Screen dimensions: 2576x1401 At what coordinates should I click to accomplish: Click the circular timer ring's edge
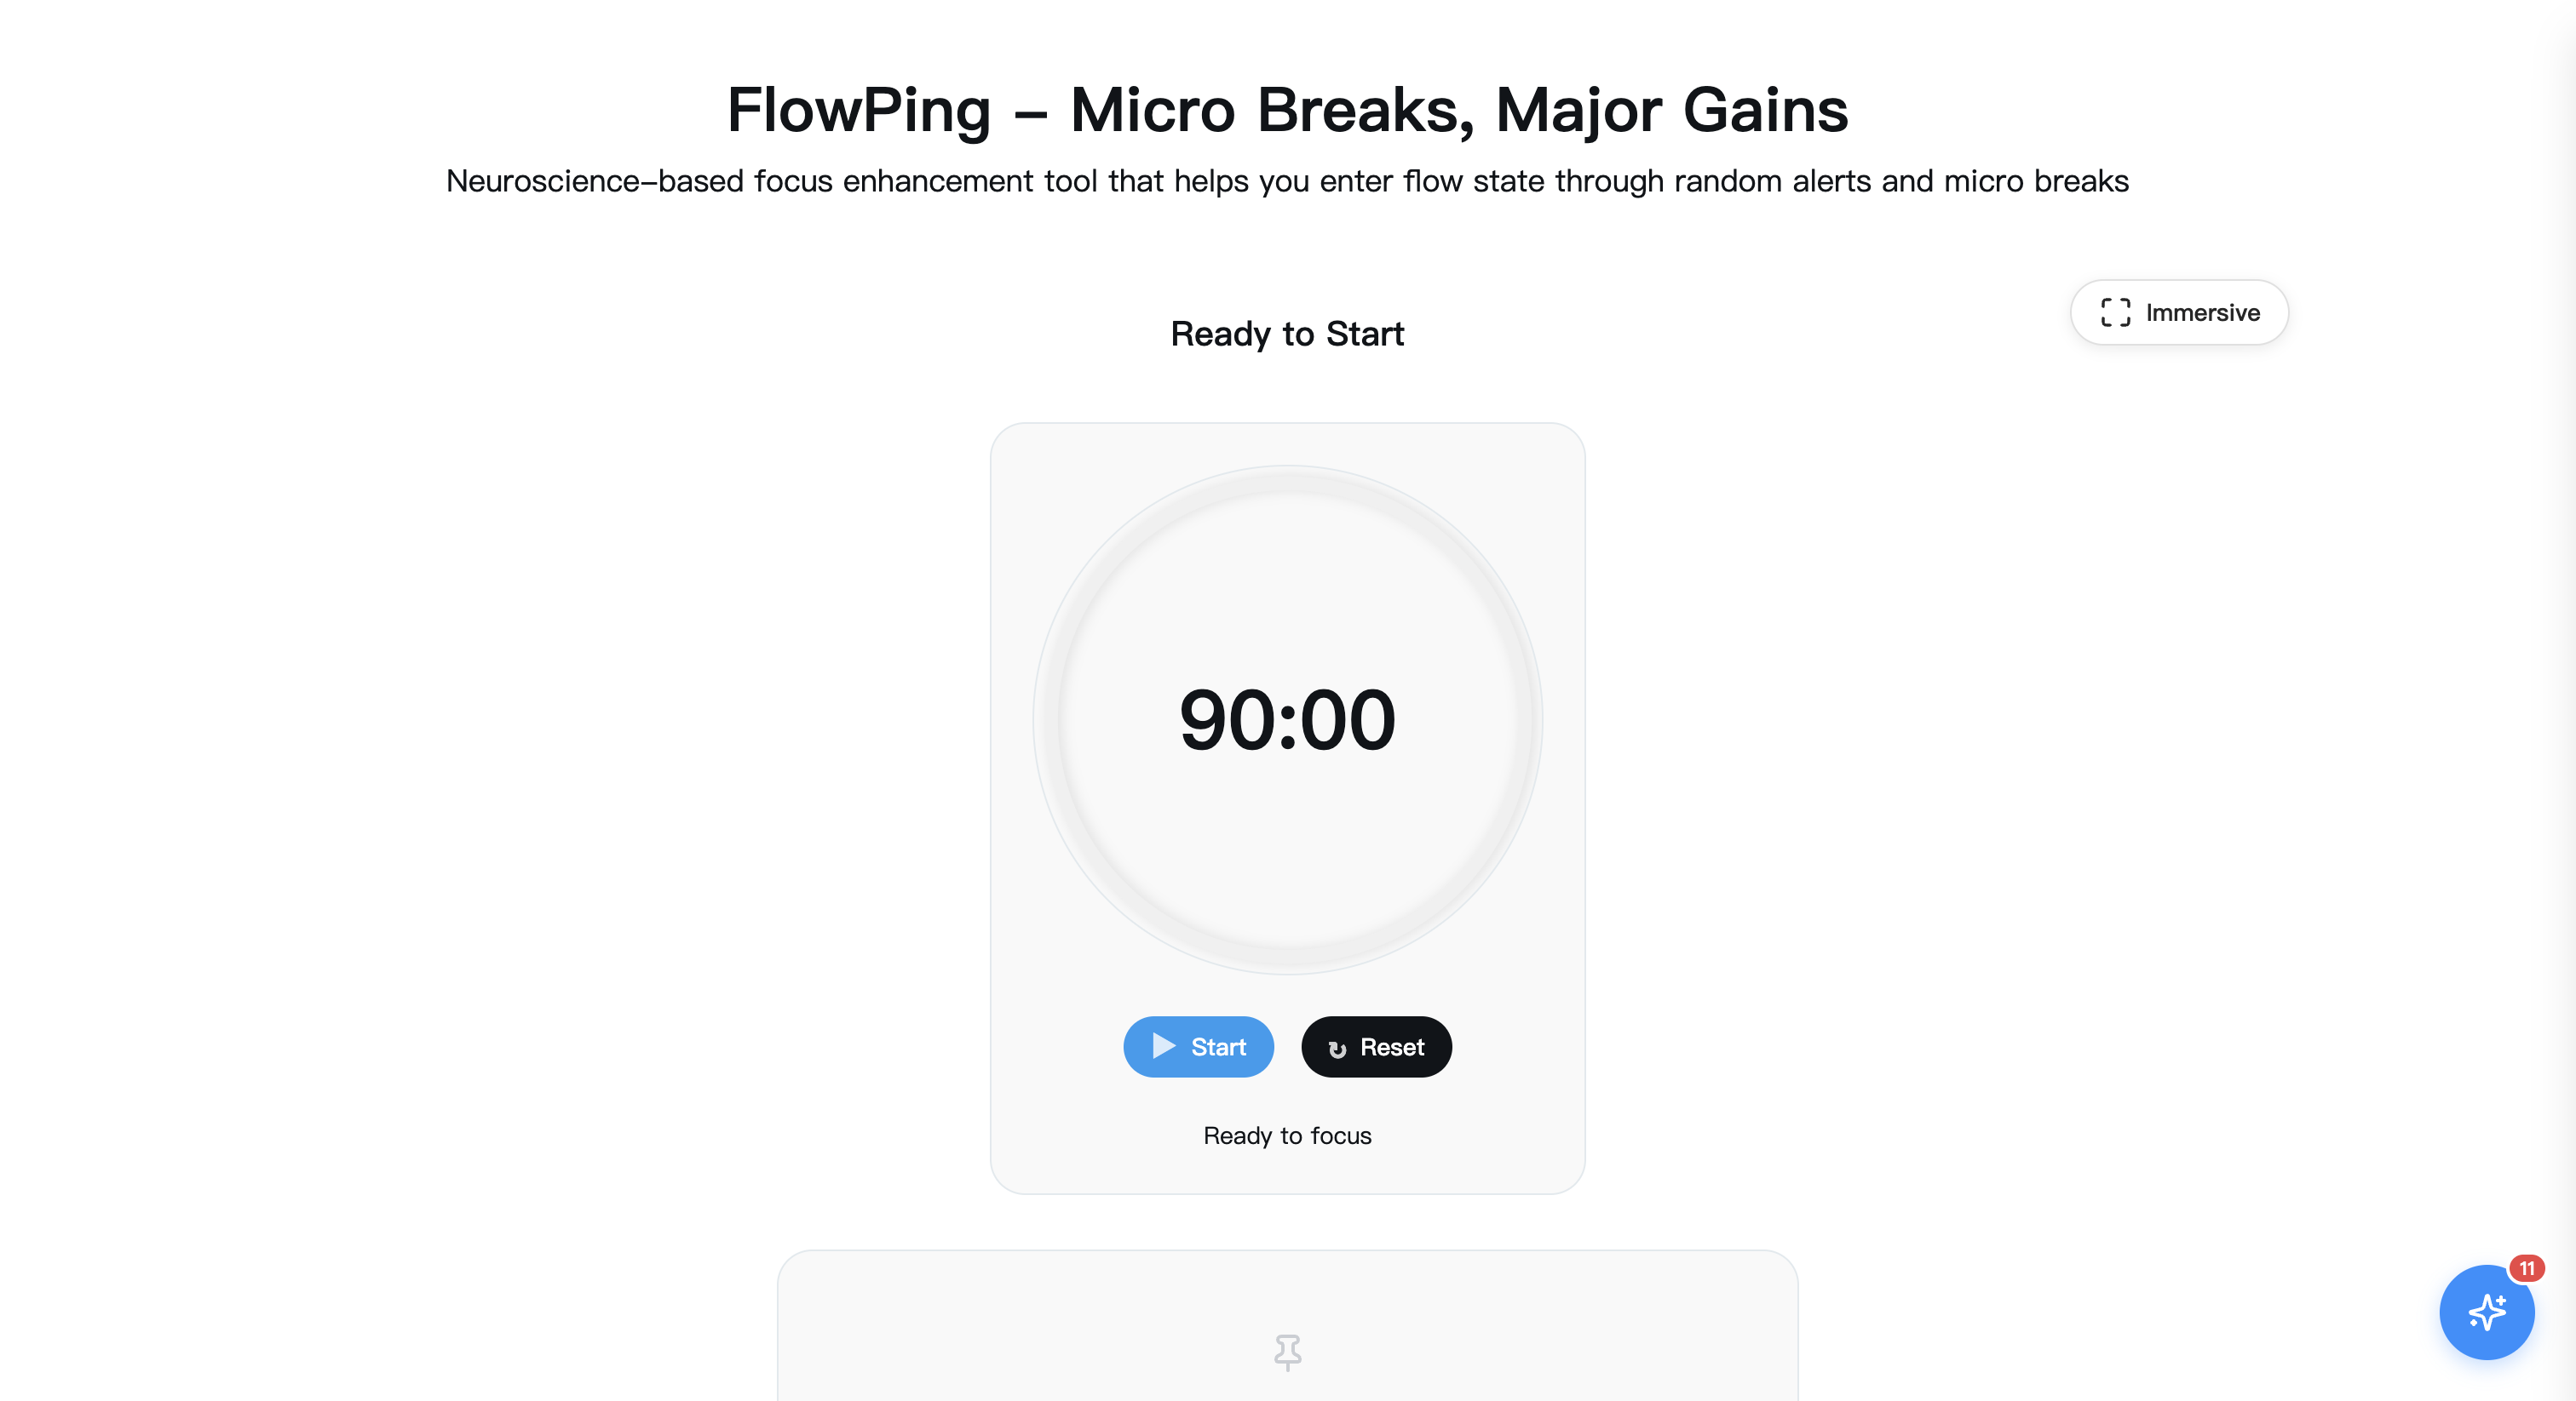pyautogui.click(x=1045, y=719)
